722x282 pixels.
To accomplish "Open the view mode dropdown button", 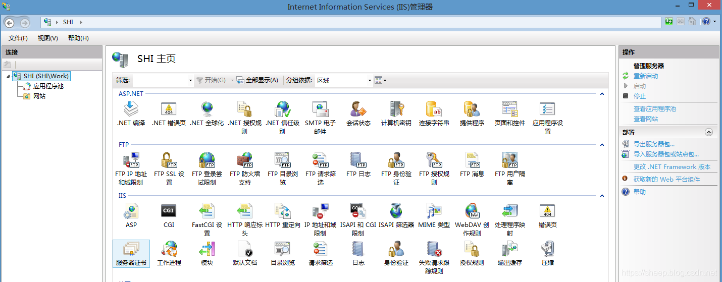I will [380, 80].
